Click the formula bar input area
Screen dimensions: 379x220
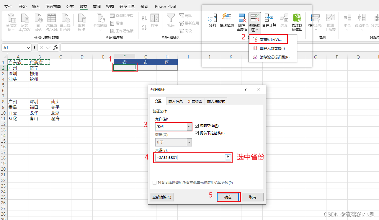click(220, 48)
